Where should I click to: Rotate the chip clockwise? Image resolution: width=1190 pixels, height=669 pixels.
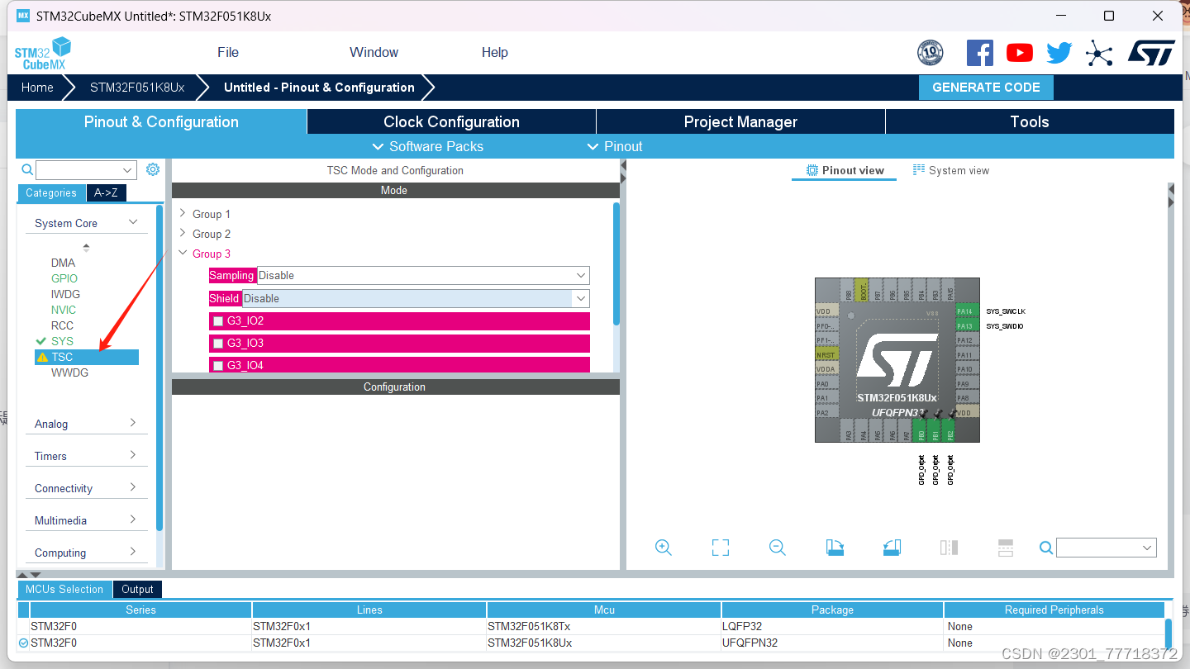click(x=835, y=548)
